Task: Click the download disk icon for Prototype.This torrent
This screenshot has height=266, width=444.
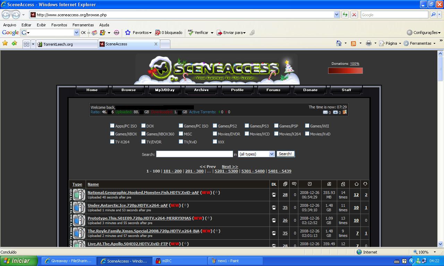Action: [x=274, y=220]
